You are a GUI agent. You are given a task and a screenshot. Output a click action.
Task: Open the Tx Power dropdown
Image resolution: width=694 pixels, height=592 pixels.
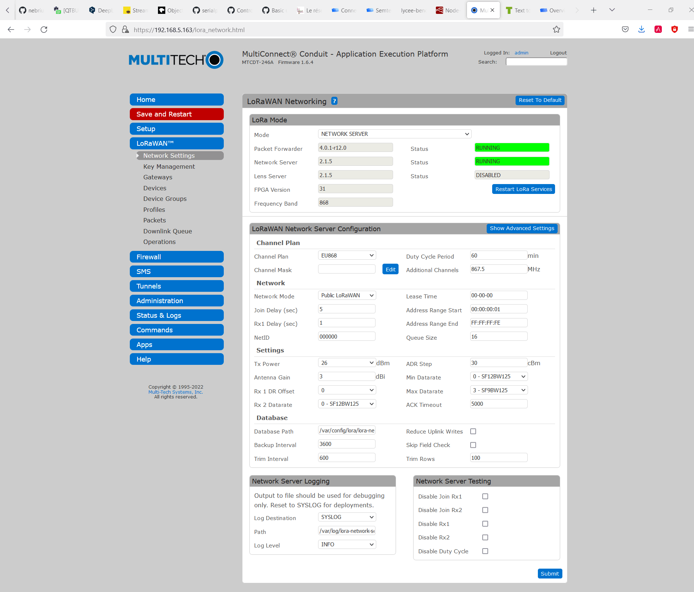tap(347, 363)
